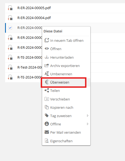This screenshot has width=125, height=161.
Task: Select the R-Test-2024 file row
Action: click(24, 68)
